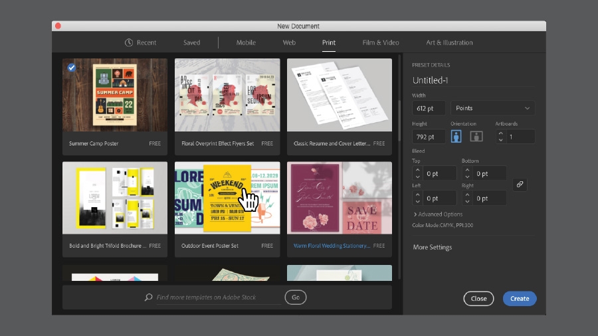Open Warm Floral Wedding Stationery link
Screen dimensions: 598x336
point(332,246)
